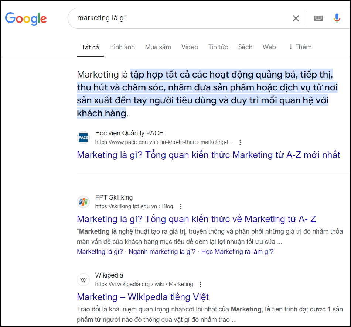Switch to the Video tab

coord(190,47)
